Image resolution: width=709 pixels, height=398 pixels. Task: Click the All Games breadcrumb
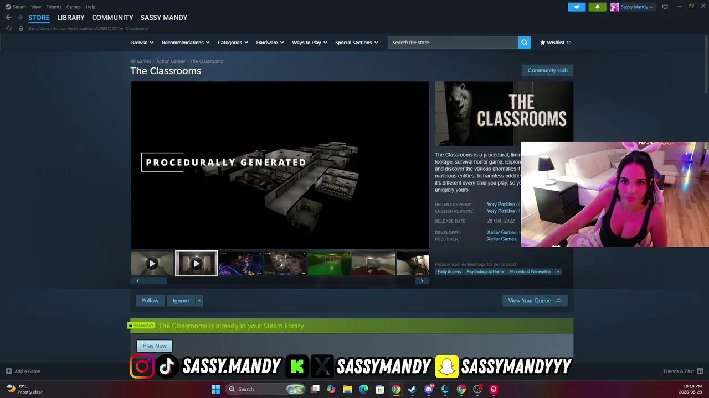(141, 61)
